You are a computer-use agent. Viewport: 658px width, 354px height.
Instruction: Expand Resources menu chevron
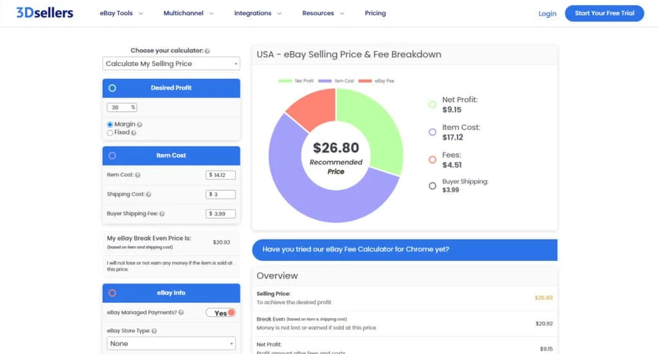(x=342, y=13)
